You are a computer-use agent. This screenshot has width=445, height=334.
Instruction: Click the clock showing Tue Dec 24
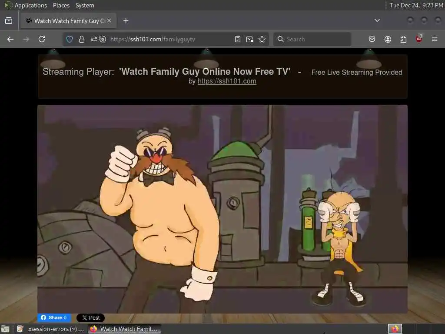(416, 5)
